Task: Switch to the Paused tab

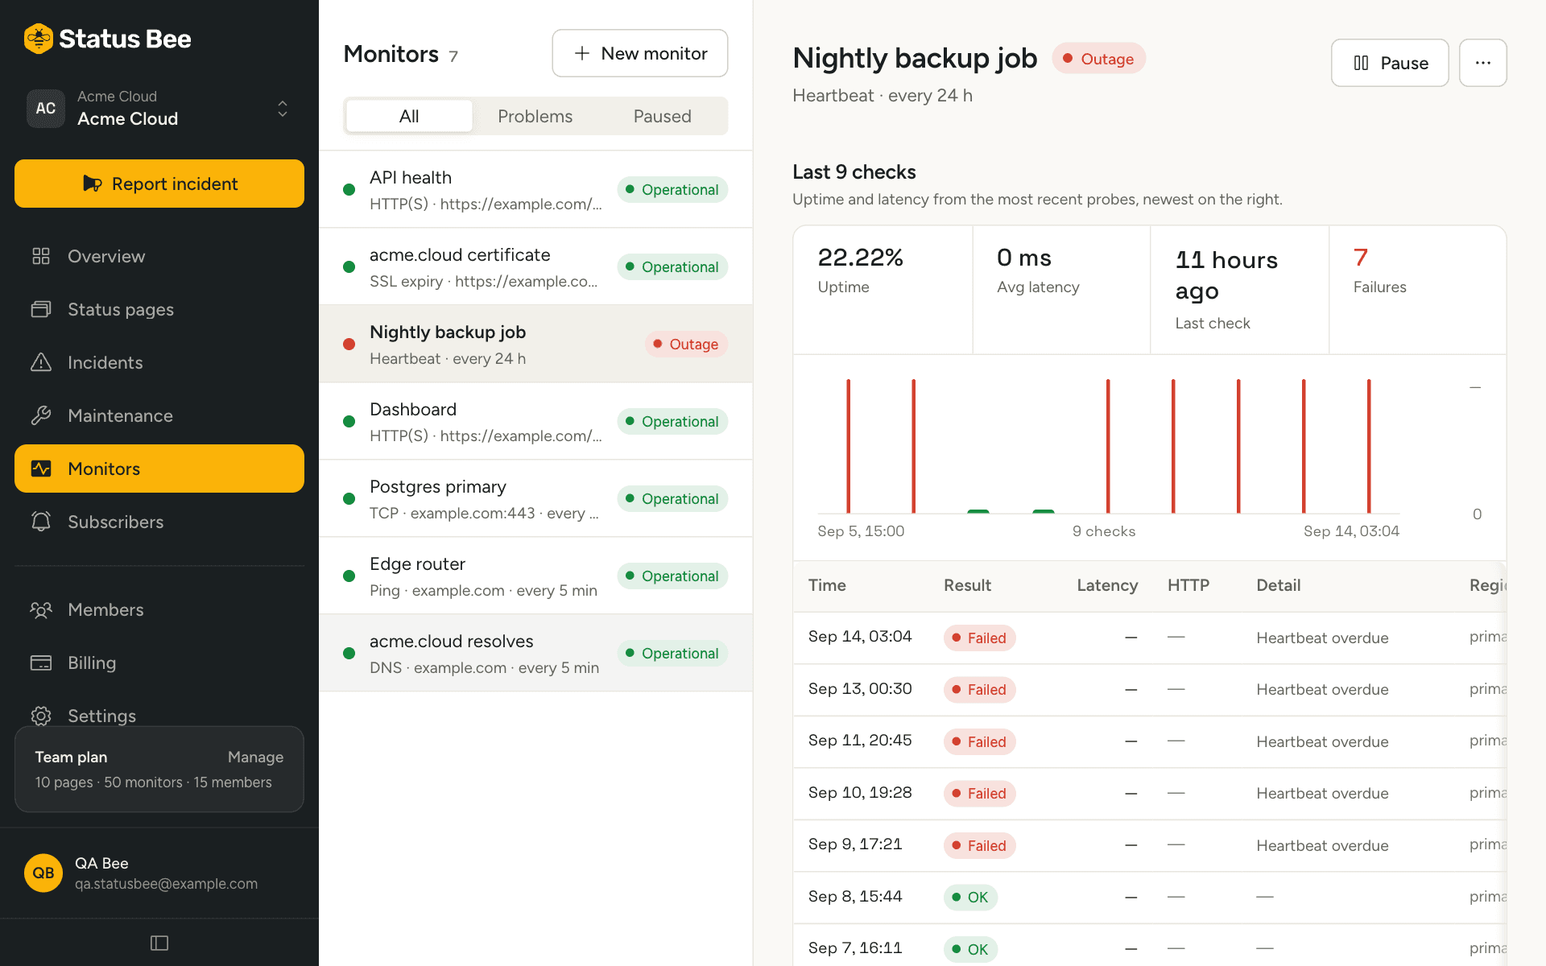Action: coord(662,116)
